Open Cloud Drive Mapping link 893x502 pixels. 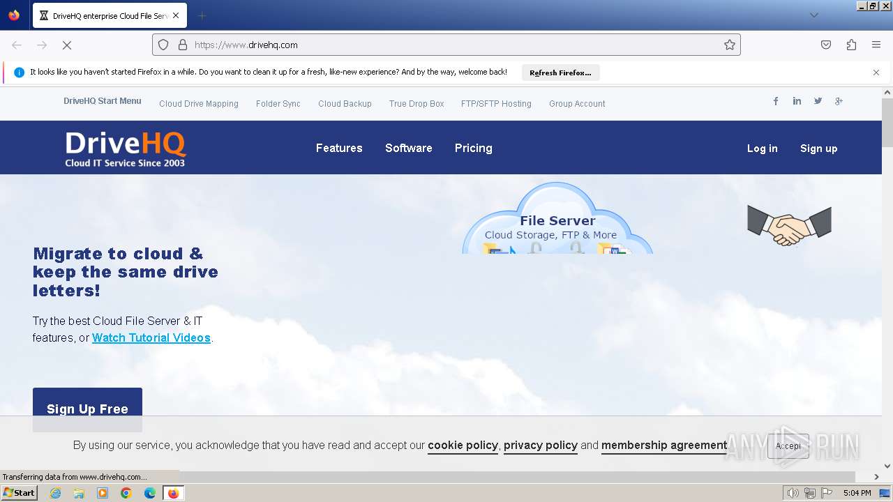click(199, 104)
